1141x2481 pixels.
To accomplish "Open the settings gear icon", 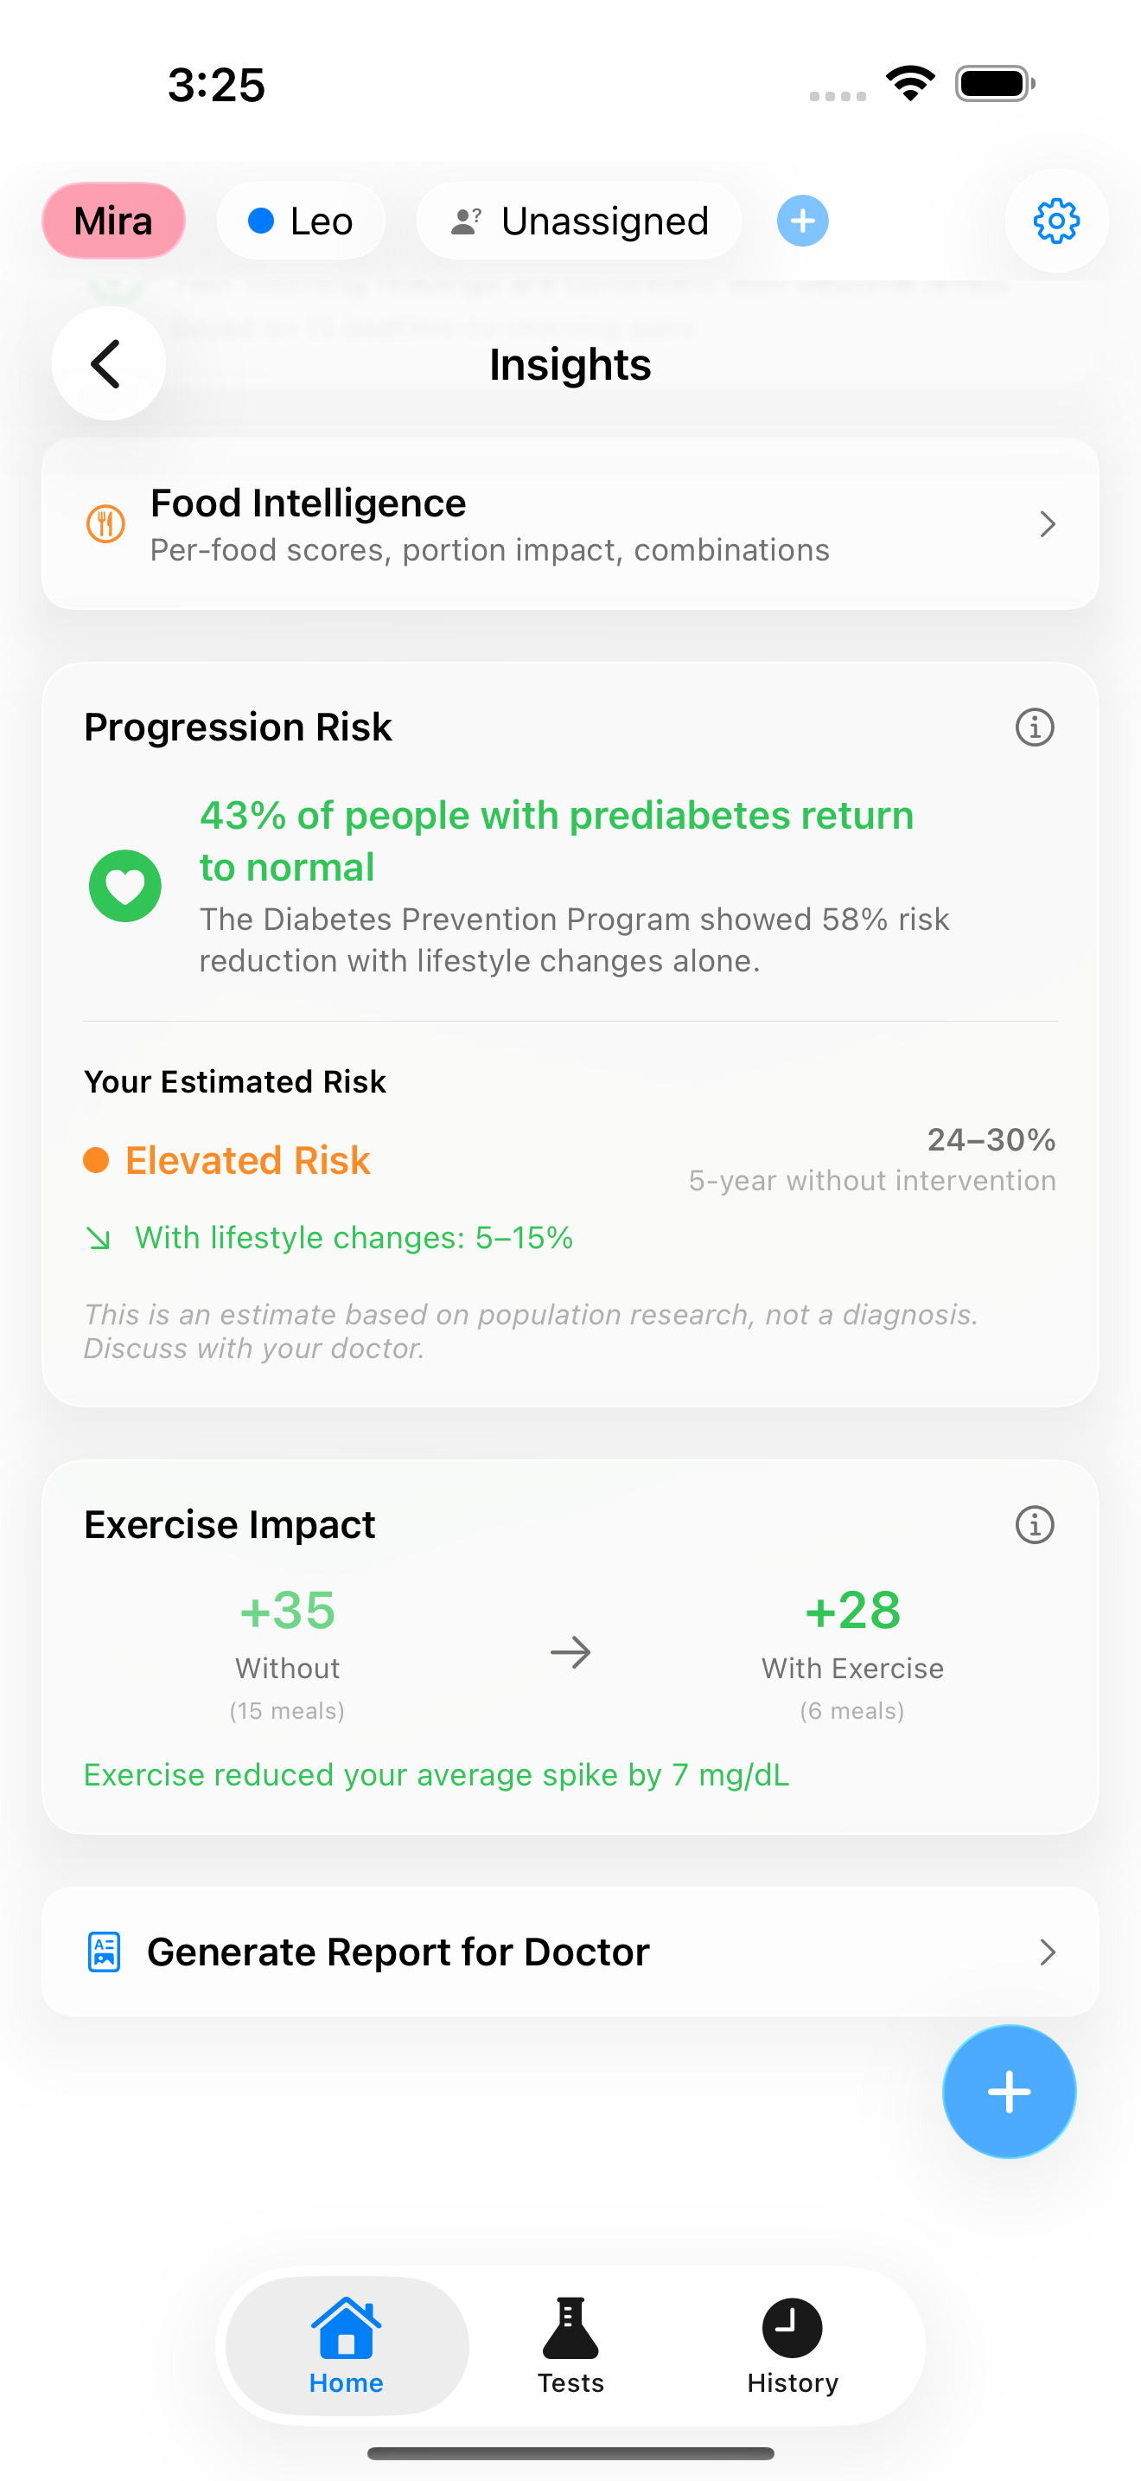I will click(1056, 221).
